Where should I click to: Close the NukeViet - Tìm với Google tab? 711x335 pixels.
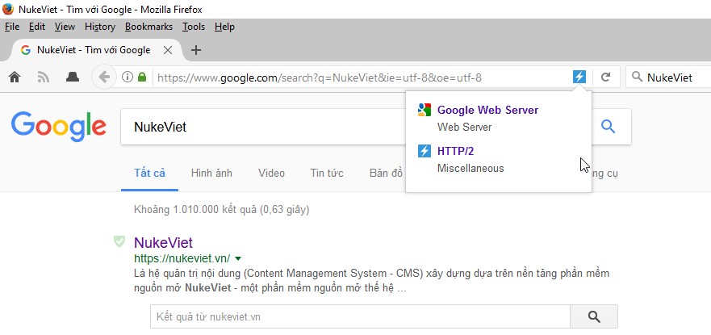[167, 50]
